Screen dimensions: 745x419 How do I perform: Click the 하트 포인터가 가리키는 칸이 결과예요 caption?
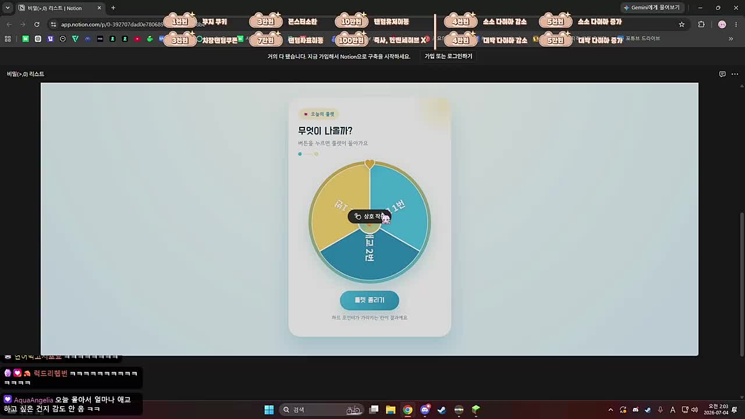tap(370, 318)
